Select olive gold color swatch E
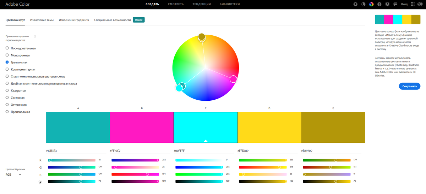This screenshot has width=426, height=194. coord(333,128)
